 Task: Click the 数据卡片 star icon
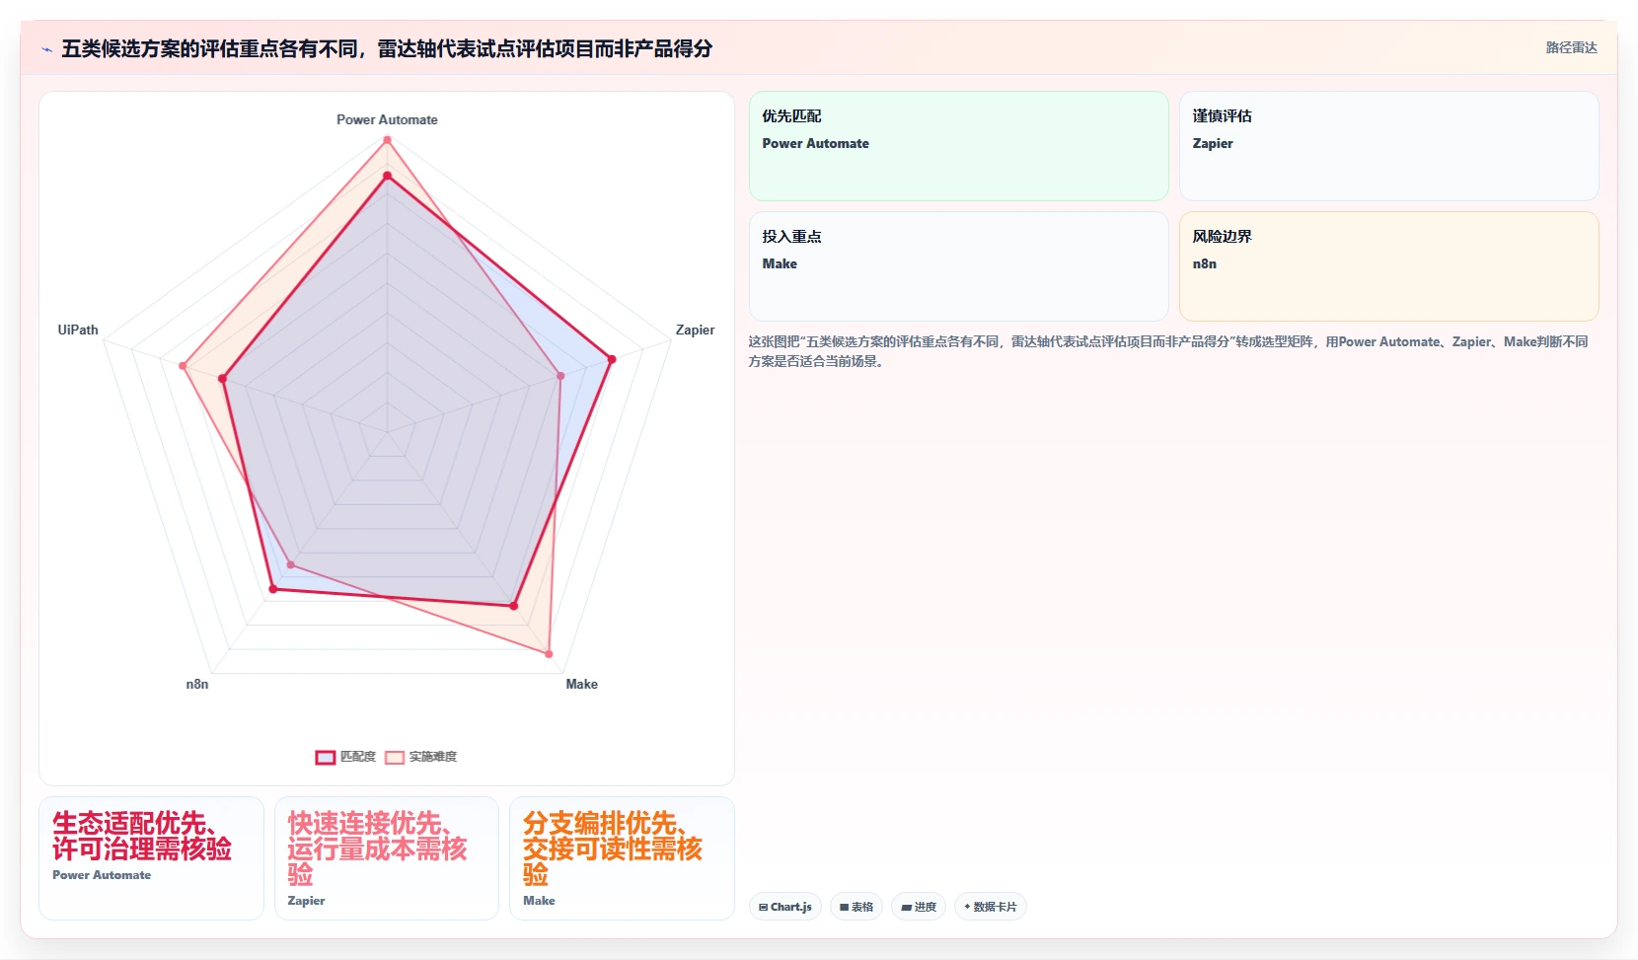point(967,907)
